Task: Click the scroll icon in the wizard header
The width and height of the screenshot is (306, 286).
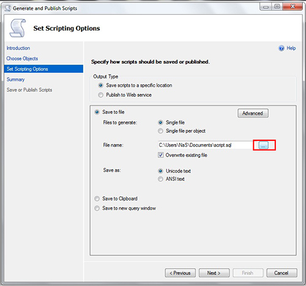Action: pyautogui.click(x=18, y=28)
